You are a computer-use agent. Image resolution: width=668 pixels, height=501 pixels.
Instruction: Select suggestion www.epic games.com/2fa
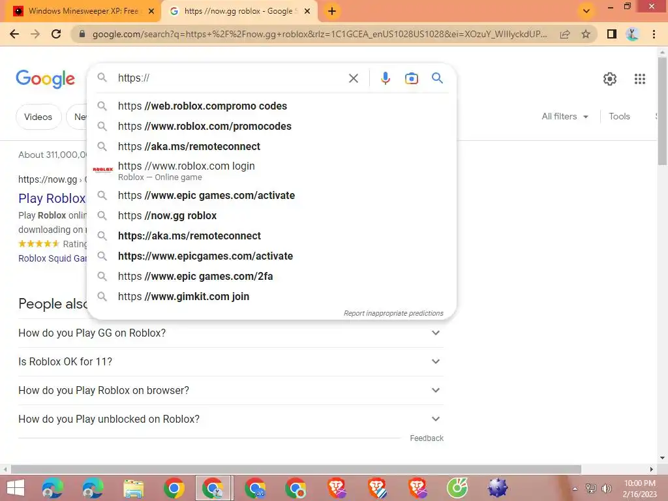click(271, 276)
